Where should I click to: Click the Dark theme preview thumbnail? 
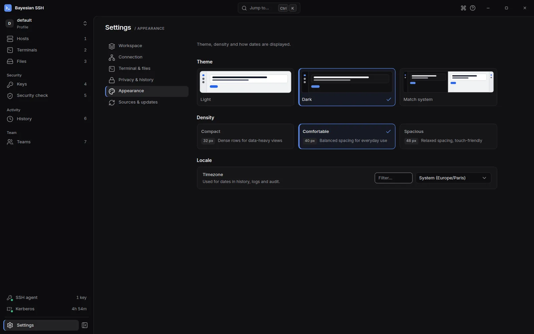[x=347, y=82]
